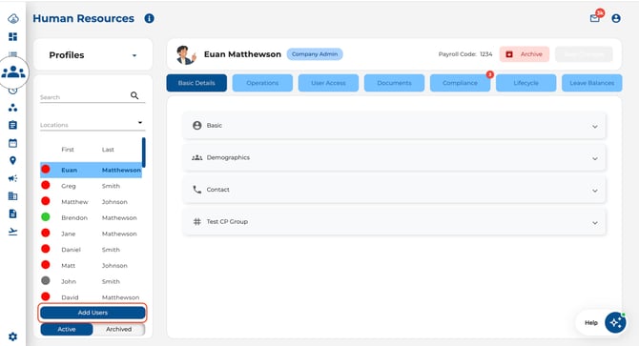The height and width of the screenshot is (346, 639).
Task: Expand the Demographics section
Action: 394,157
